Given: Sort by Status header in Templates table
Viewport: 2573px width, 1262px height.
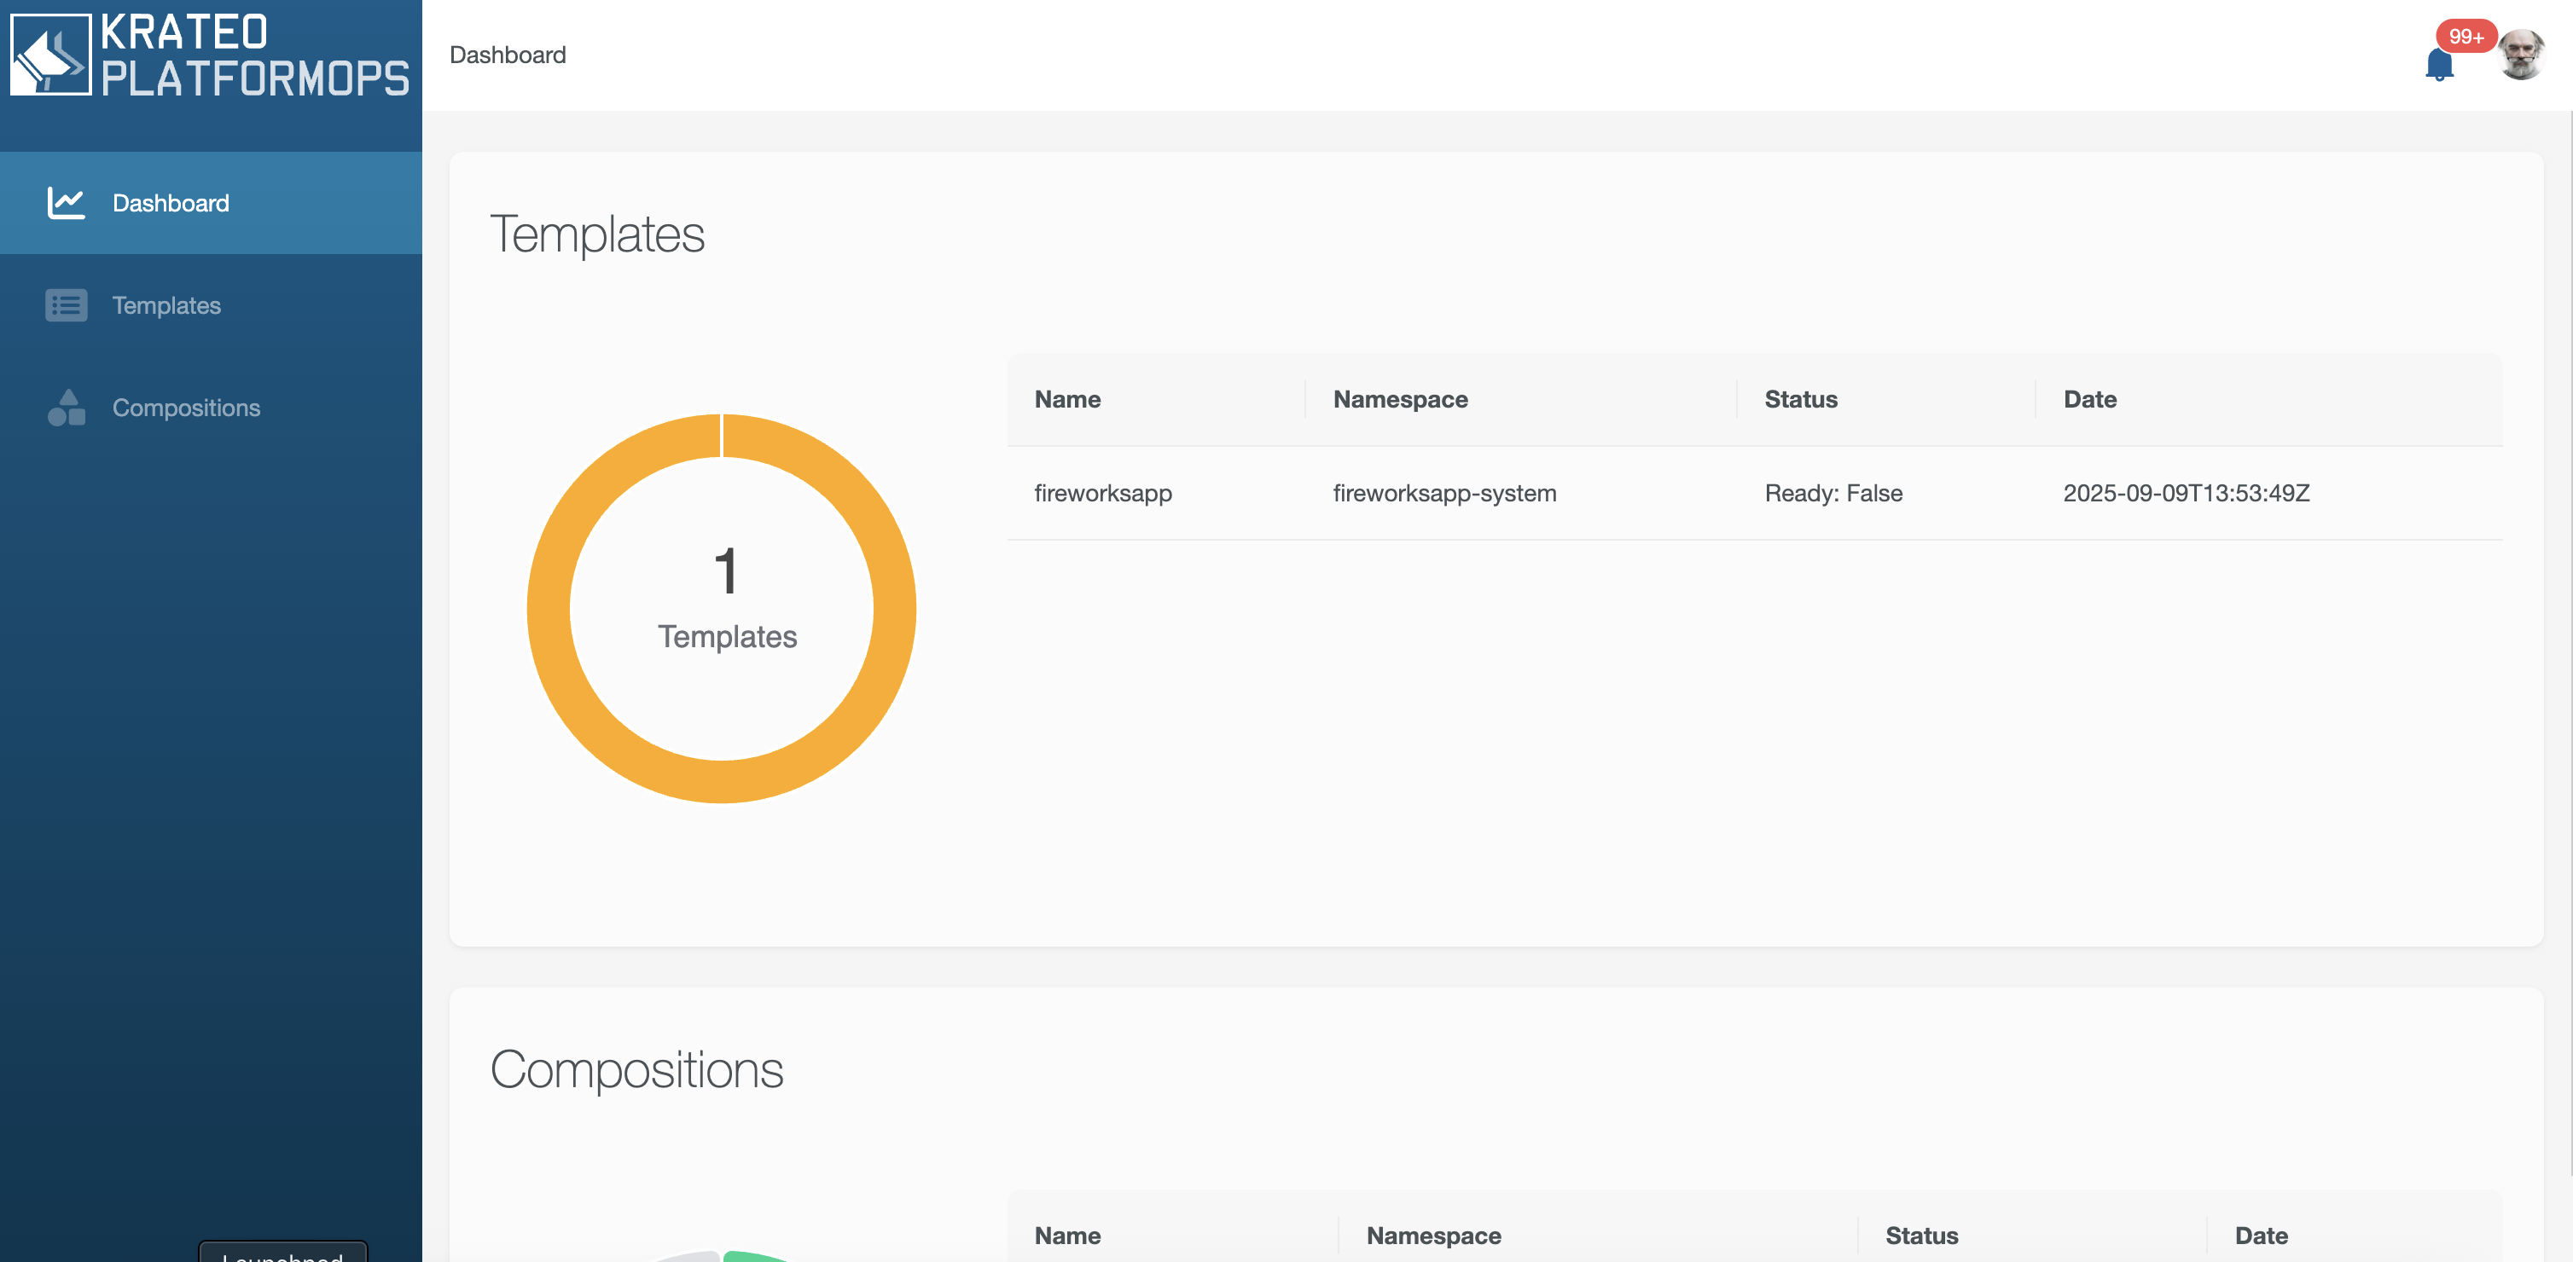Looking at the screenshot, I should 1801,399.
